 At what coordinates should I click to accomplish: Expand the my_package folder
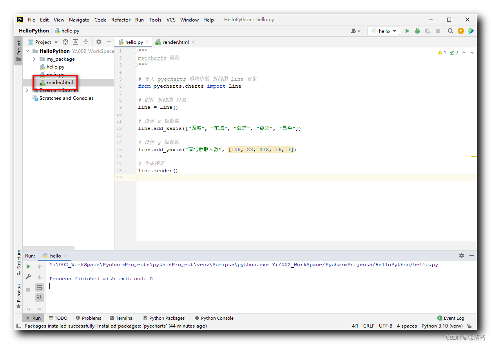click(34, 59)
